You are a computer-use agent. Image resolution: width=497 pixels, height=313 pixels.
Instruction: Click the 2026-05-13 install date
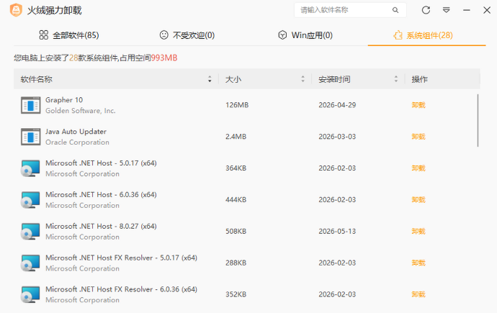[337, 232]
